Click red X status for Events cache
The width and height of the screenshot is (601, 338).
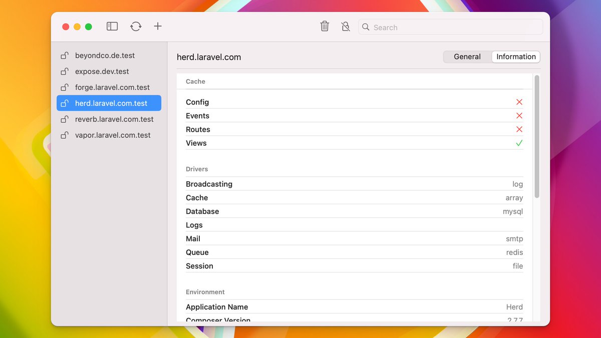coord(519,116)
